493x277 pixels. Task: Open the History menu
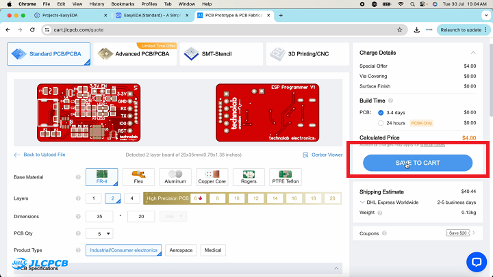97,4
